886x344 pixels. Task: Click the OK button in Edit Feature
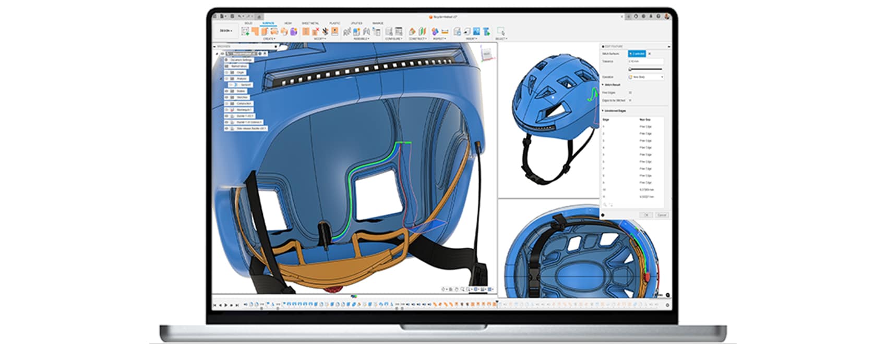tap(646, 215)
